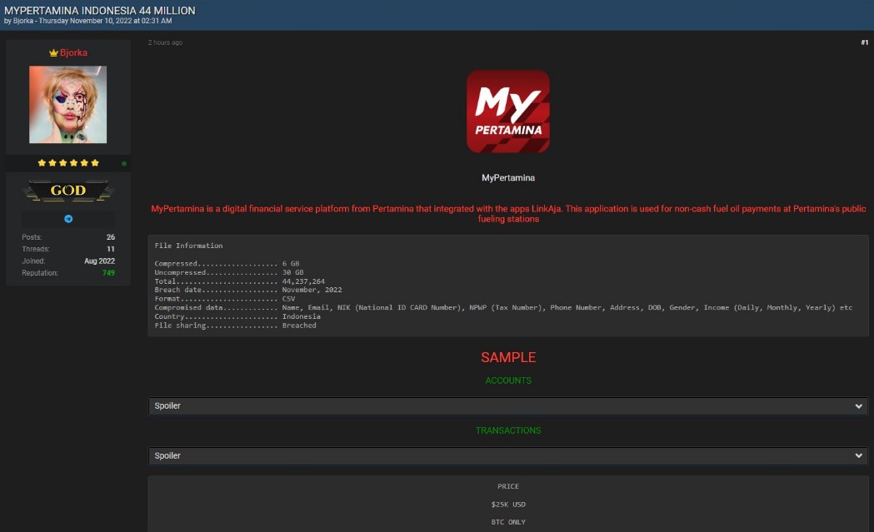Click the Threads count 11

pos(110,249)
